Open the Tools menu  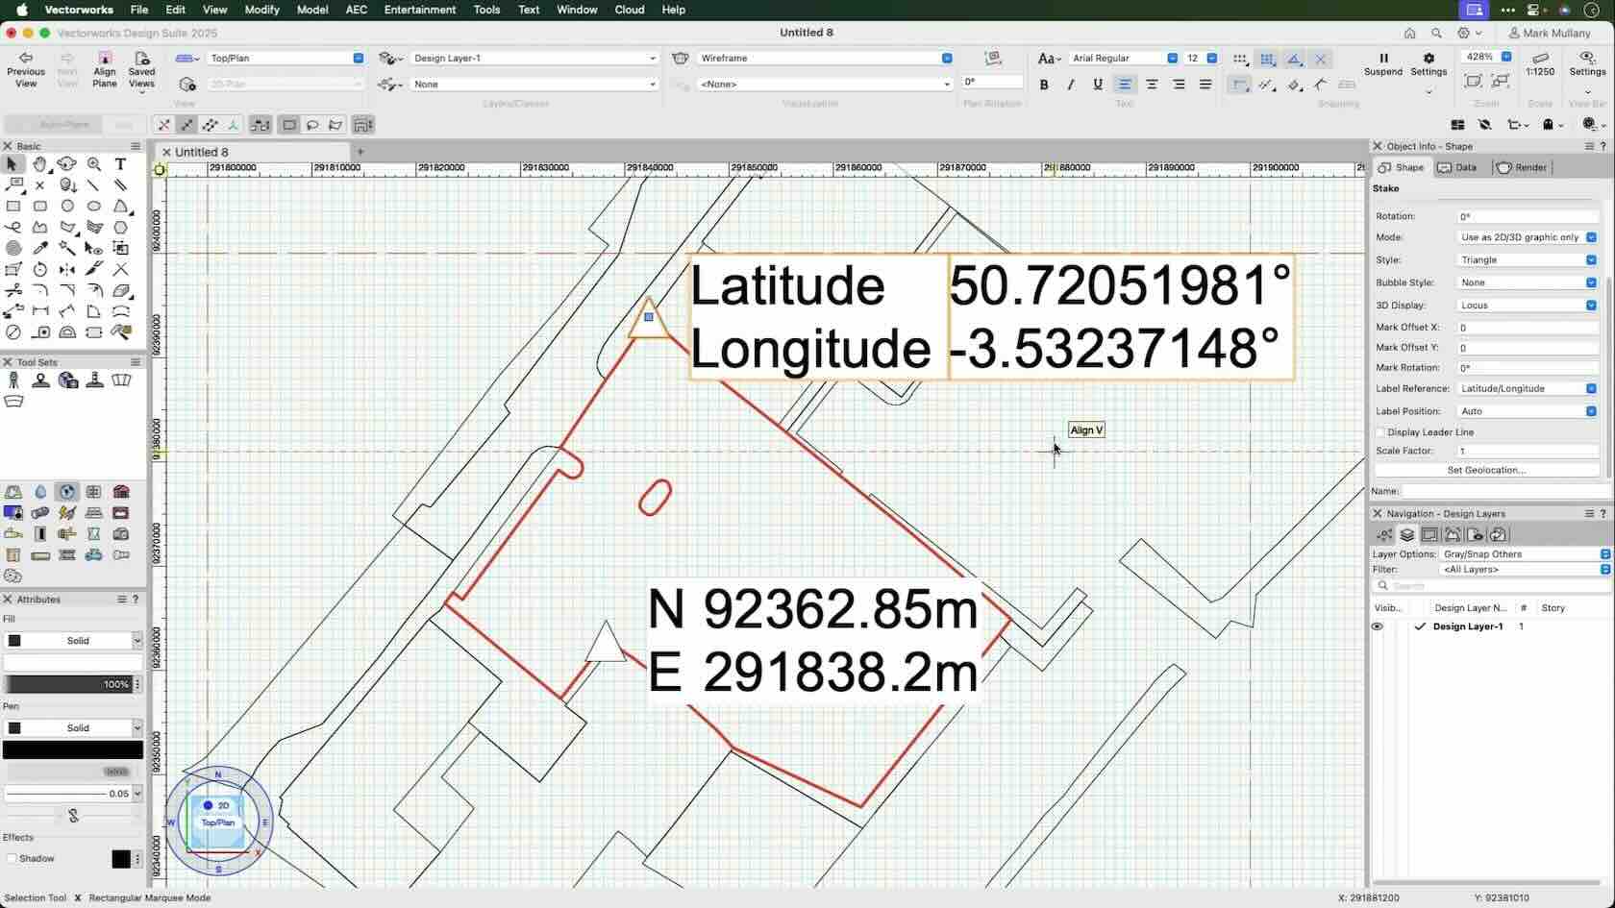pos(486,10)
